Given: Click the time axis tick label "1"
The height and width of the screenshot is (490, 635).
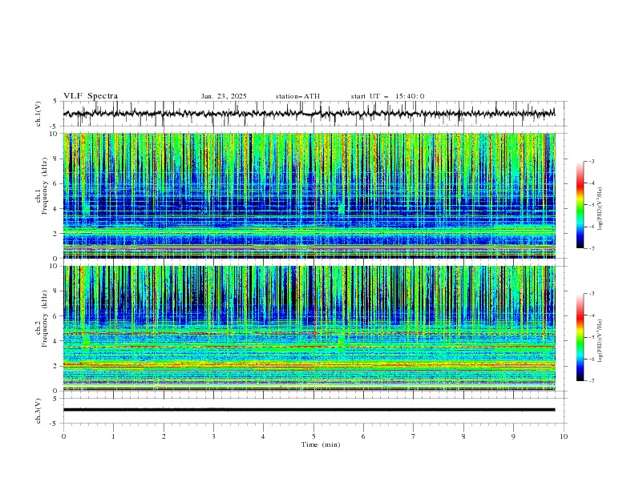Looking at the screenshot, I should click(x=113, y=436).
